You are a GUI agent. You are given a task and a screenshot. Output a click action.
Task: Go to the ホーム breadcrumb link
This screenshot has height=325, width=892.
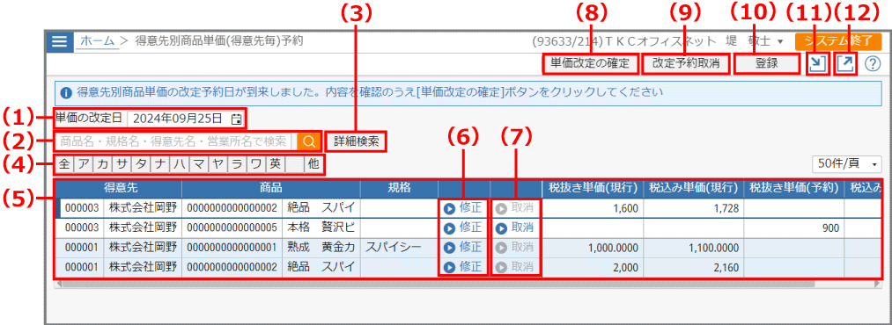point(97,40)
